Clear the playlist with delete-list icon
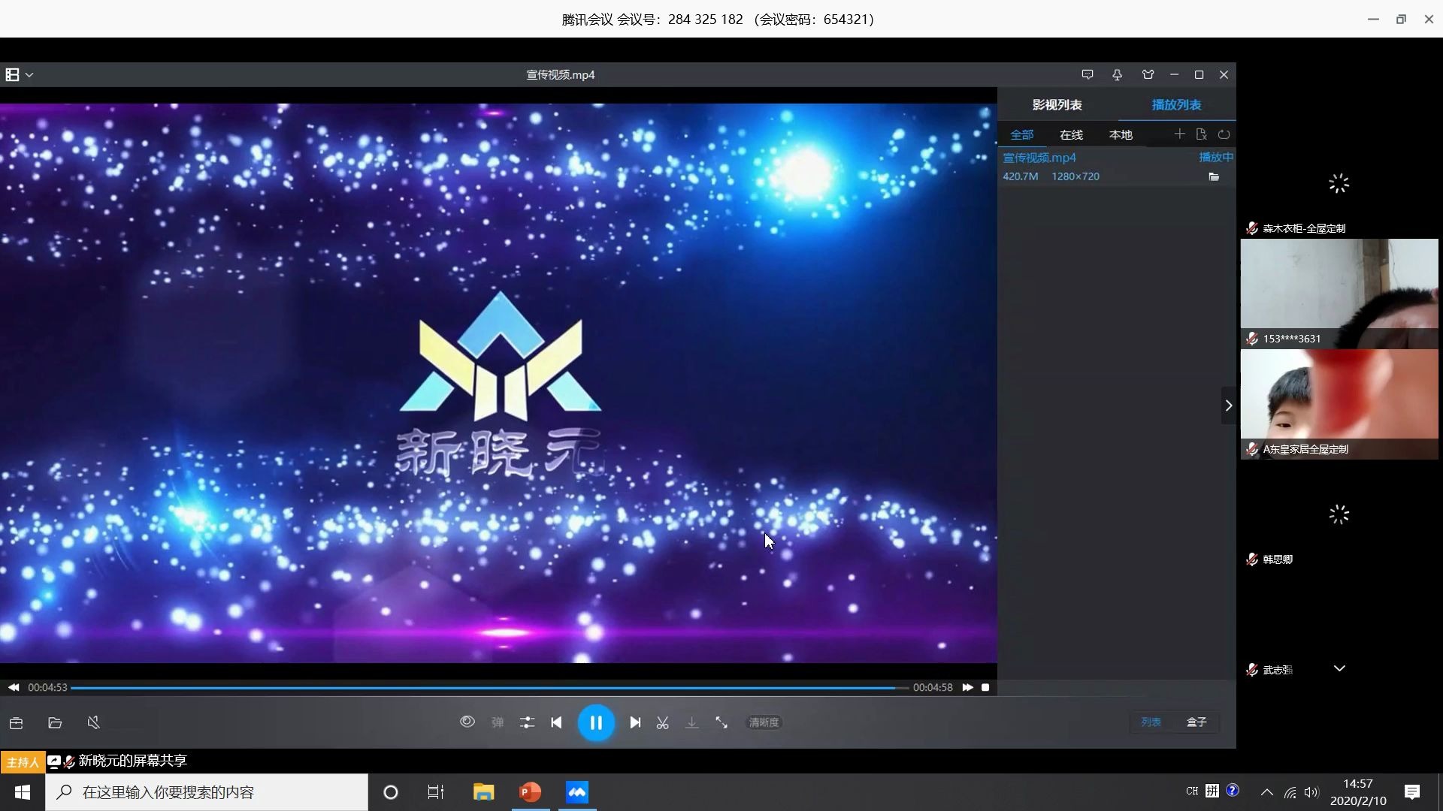Image resolution: width=1443 pixels, height=811 pixels. tap(1201, 134)
